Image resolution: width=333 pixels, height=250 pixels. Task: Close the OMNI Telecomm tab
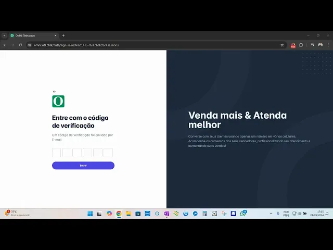56,36
